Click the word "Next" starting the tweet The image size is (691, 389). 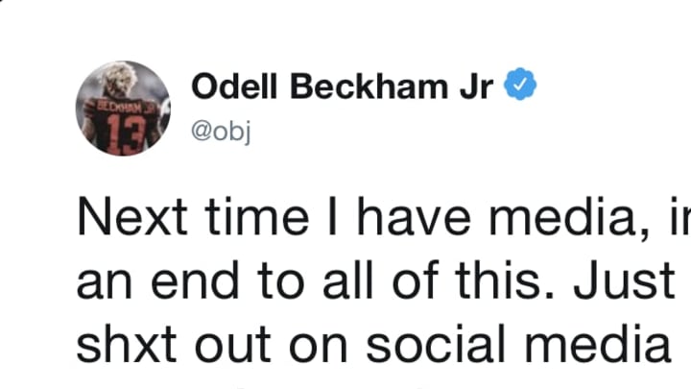click(x=132, y=218)
